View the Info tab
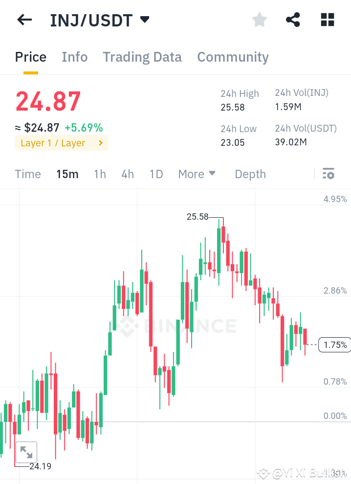 (74, 57)
